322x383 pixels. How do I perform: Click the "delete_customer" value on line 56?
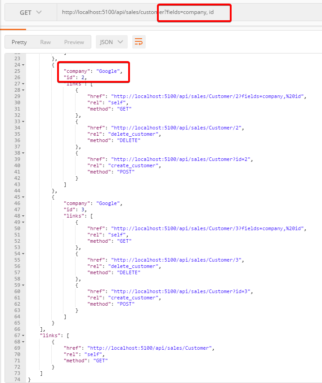click(x=133, y=266)
